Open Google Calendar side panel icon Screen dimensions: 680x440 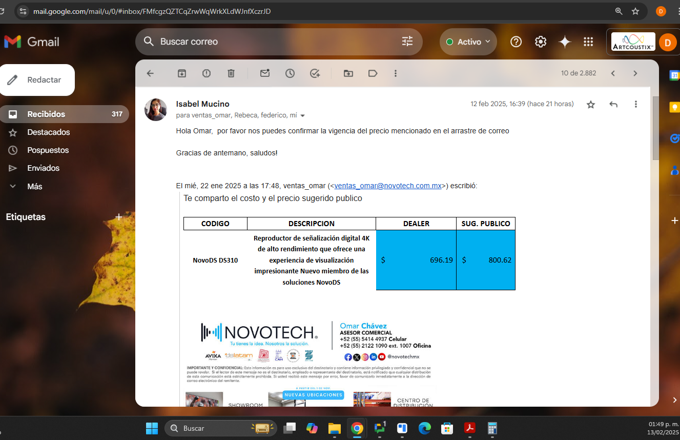[674, 76]
